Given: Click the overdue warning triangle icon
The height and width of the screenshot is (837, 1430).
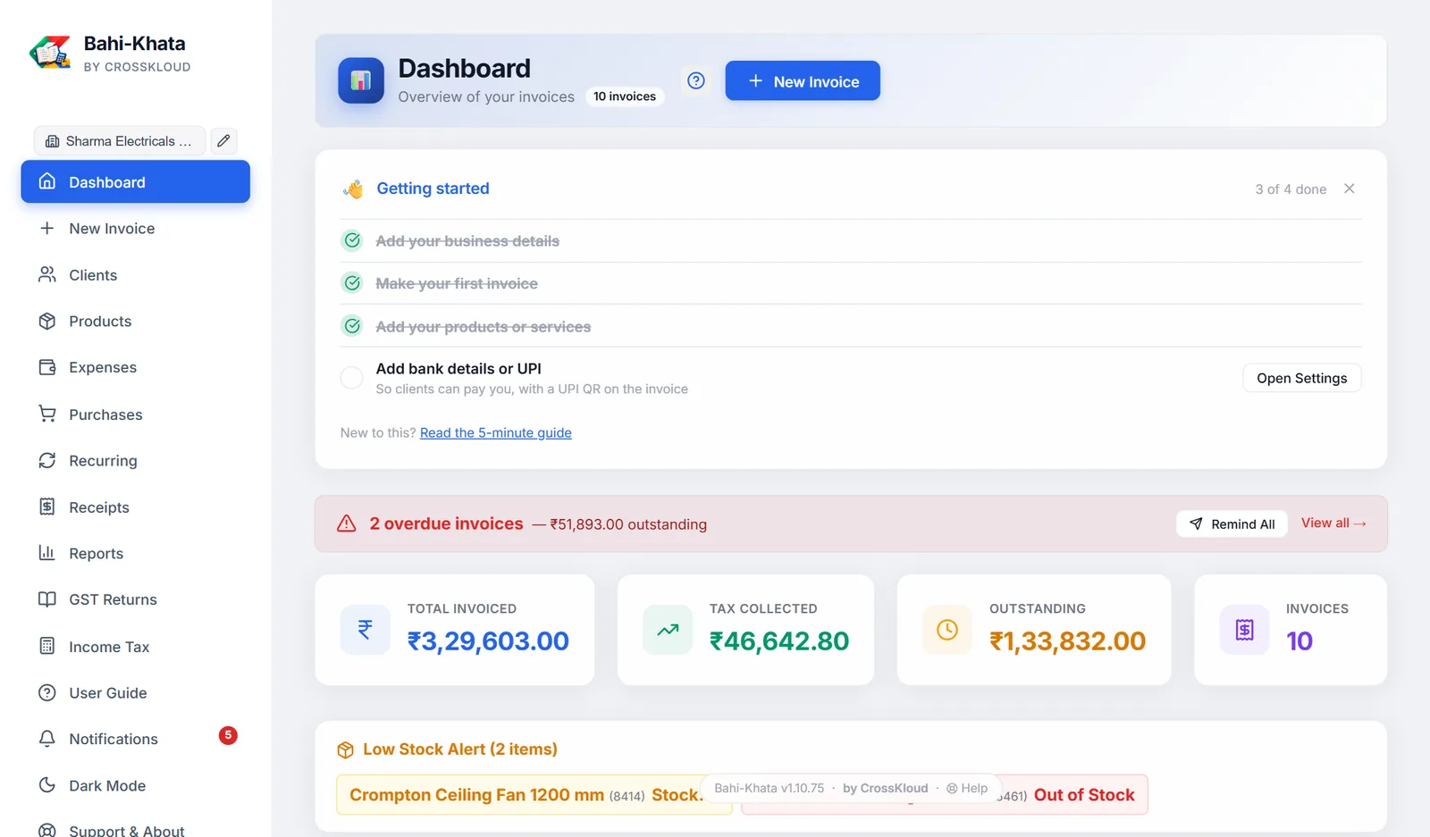Looking at the screenshot, I should 347,523.
